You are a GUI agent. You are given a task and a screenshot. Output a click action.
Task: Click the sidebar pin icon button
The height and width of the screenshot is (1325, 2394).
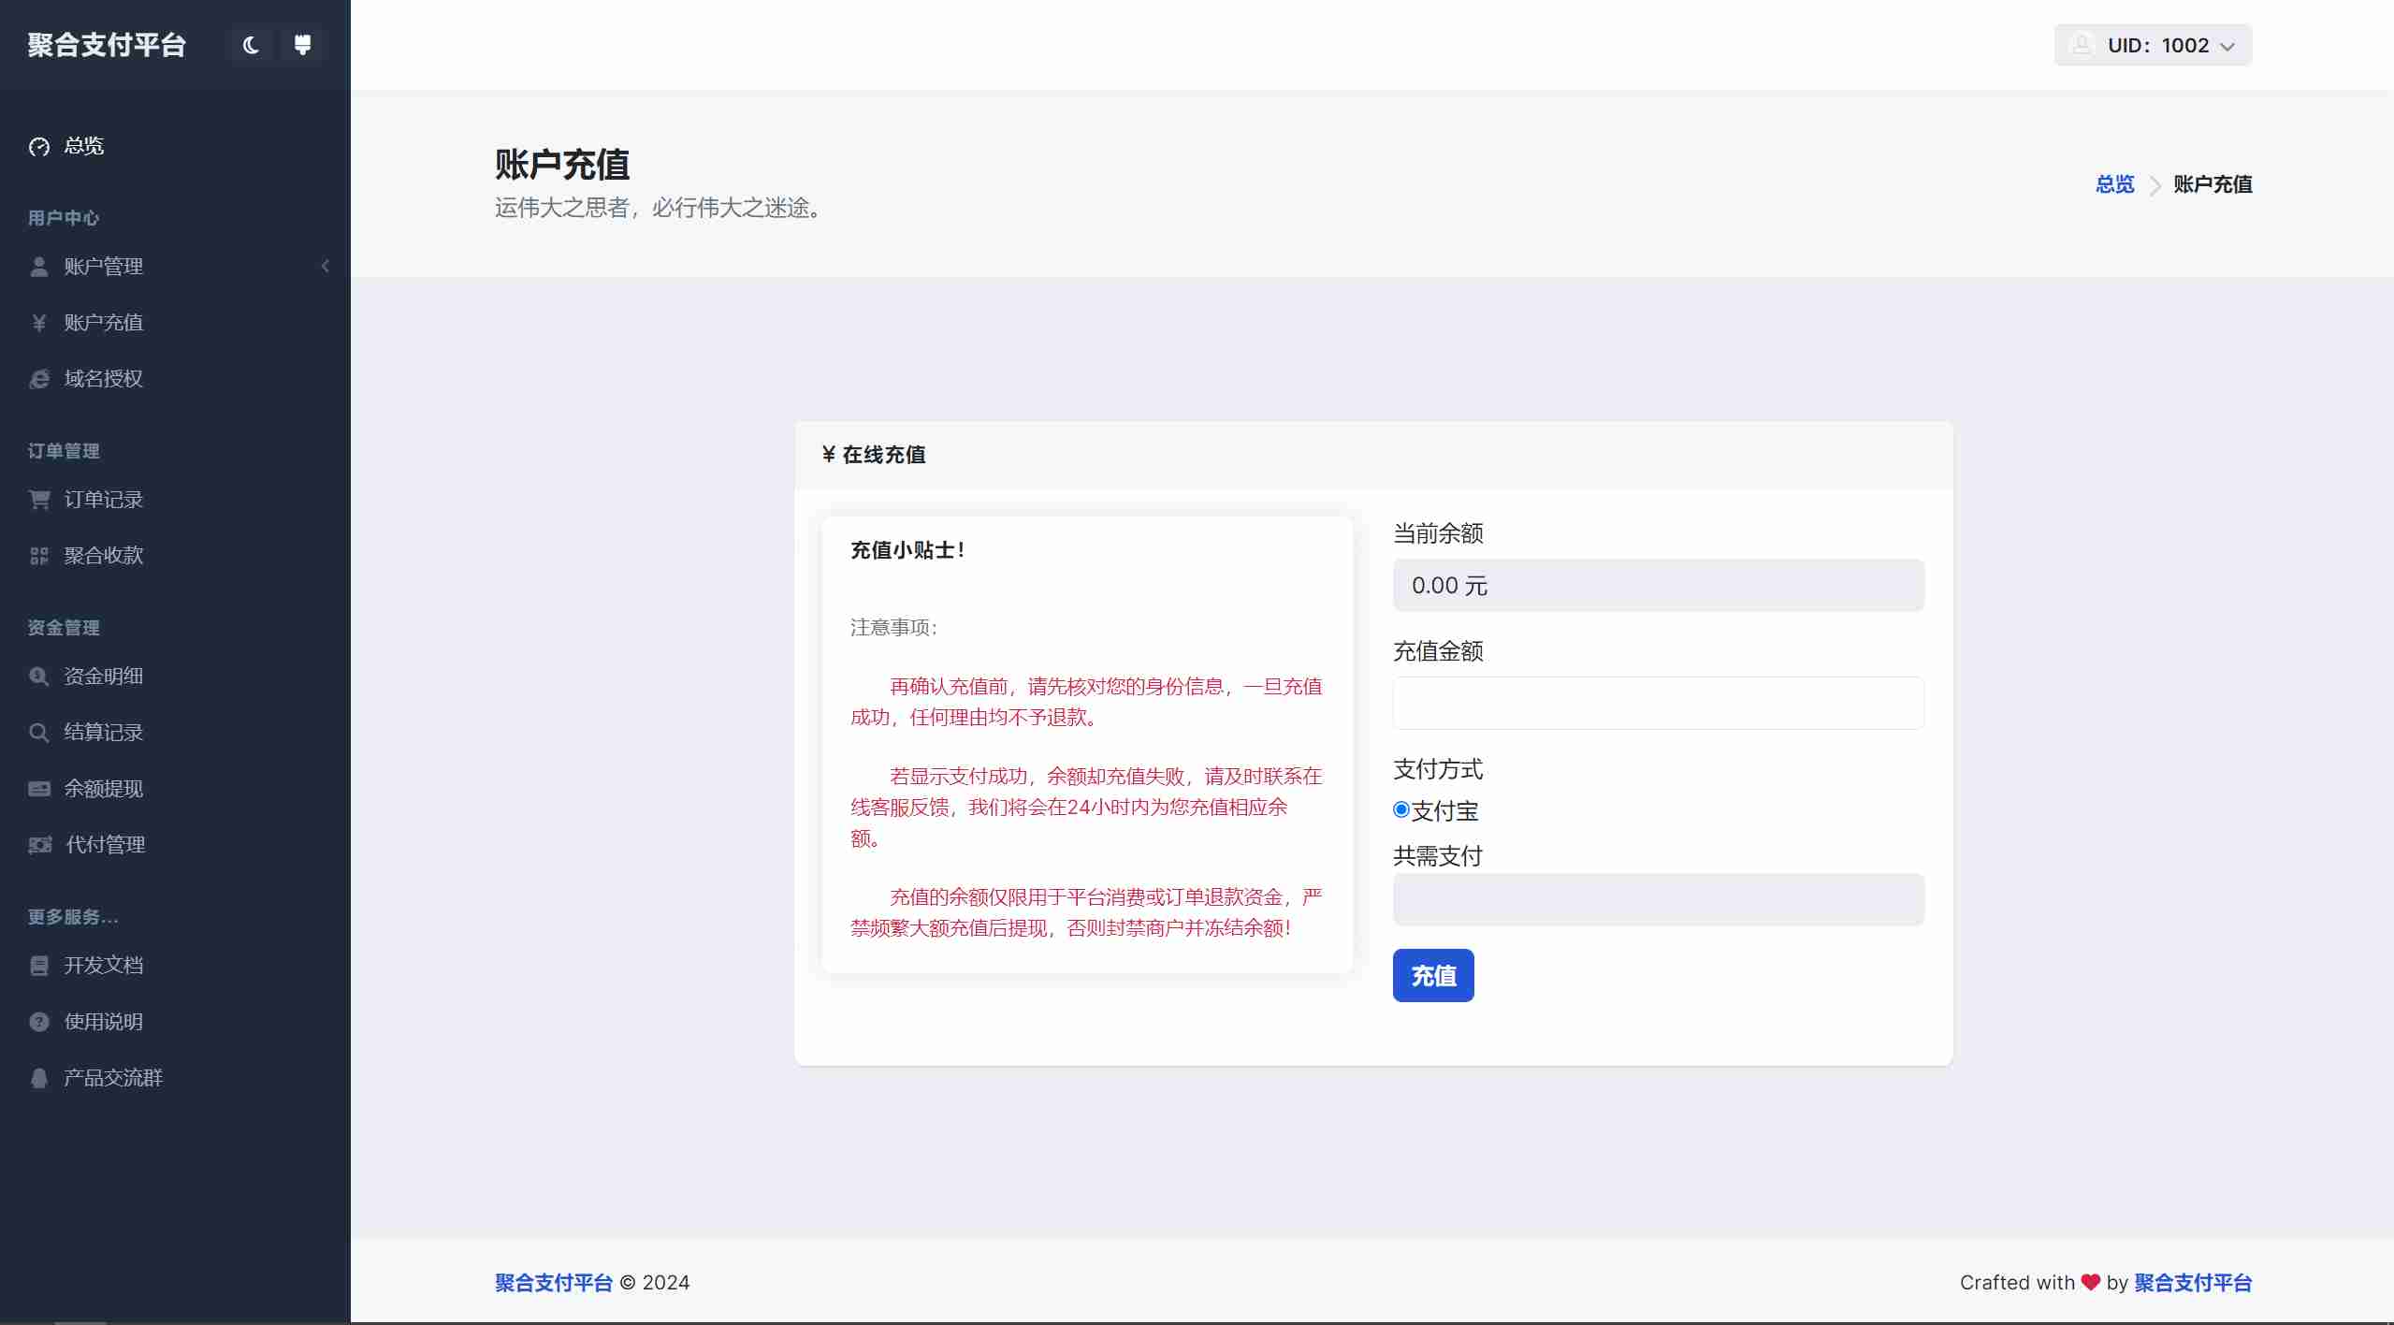[302, 45]
